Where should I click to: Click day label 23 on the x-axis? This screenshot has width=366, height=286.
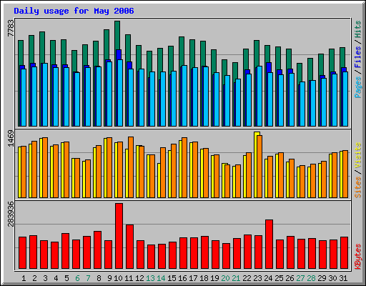coord(257,278)
